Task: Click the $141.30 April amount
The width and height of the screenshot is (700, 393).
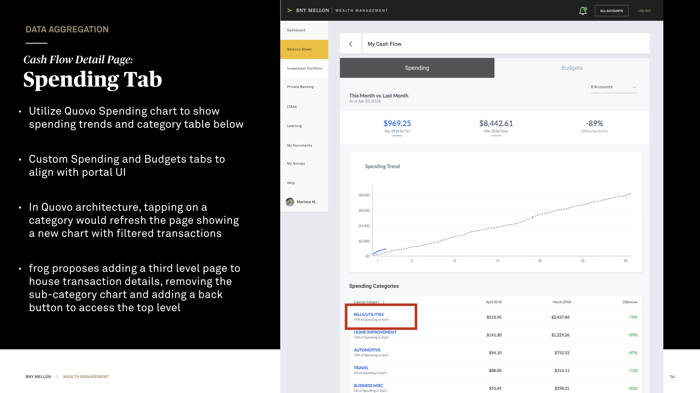Action: click(x=494, y=335)
